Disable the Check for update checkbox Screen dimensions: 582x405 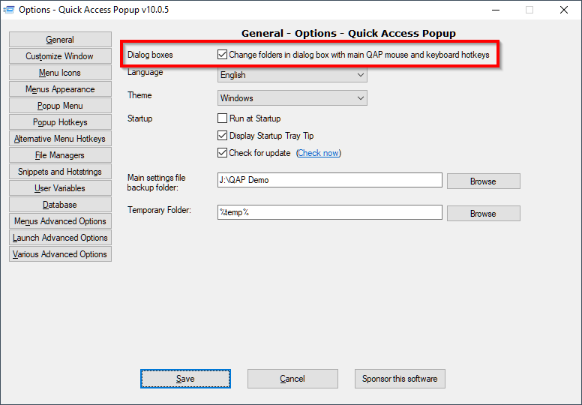[223, 153]
